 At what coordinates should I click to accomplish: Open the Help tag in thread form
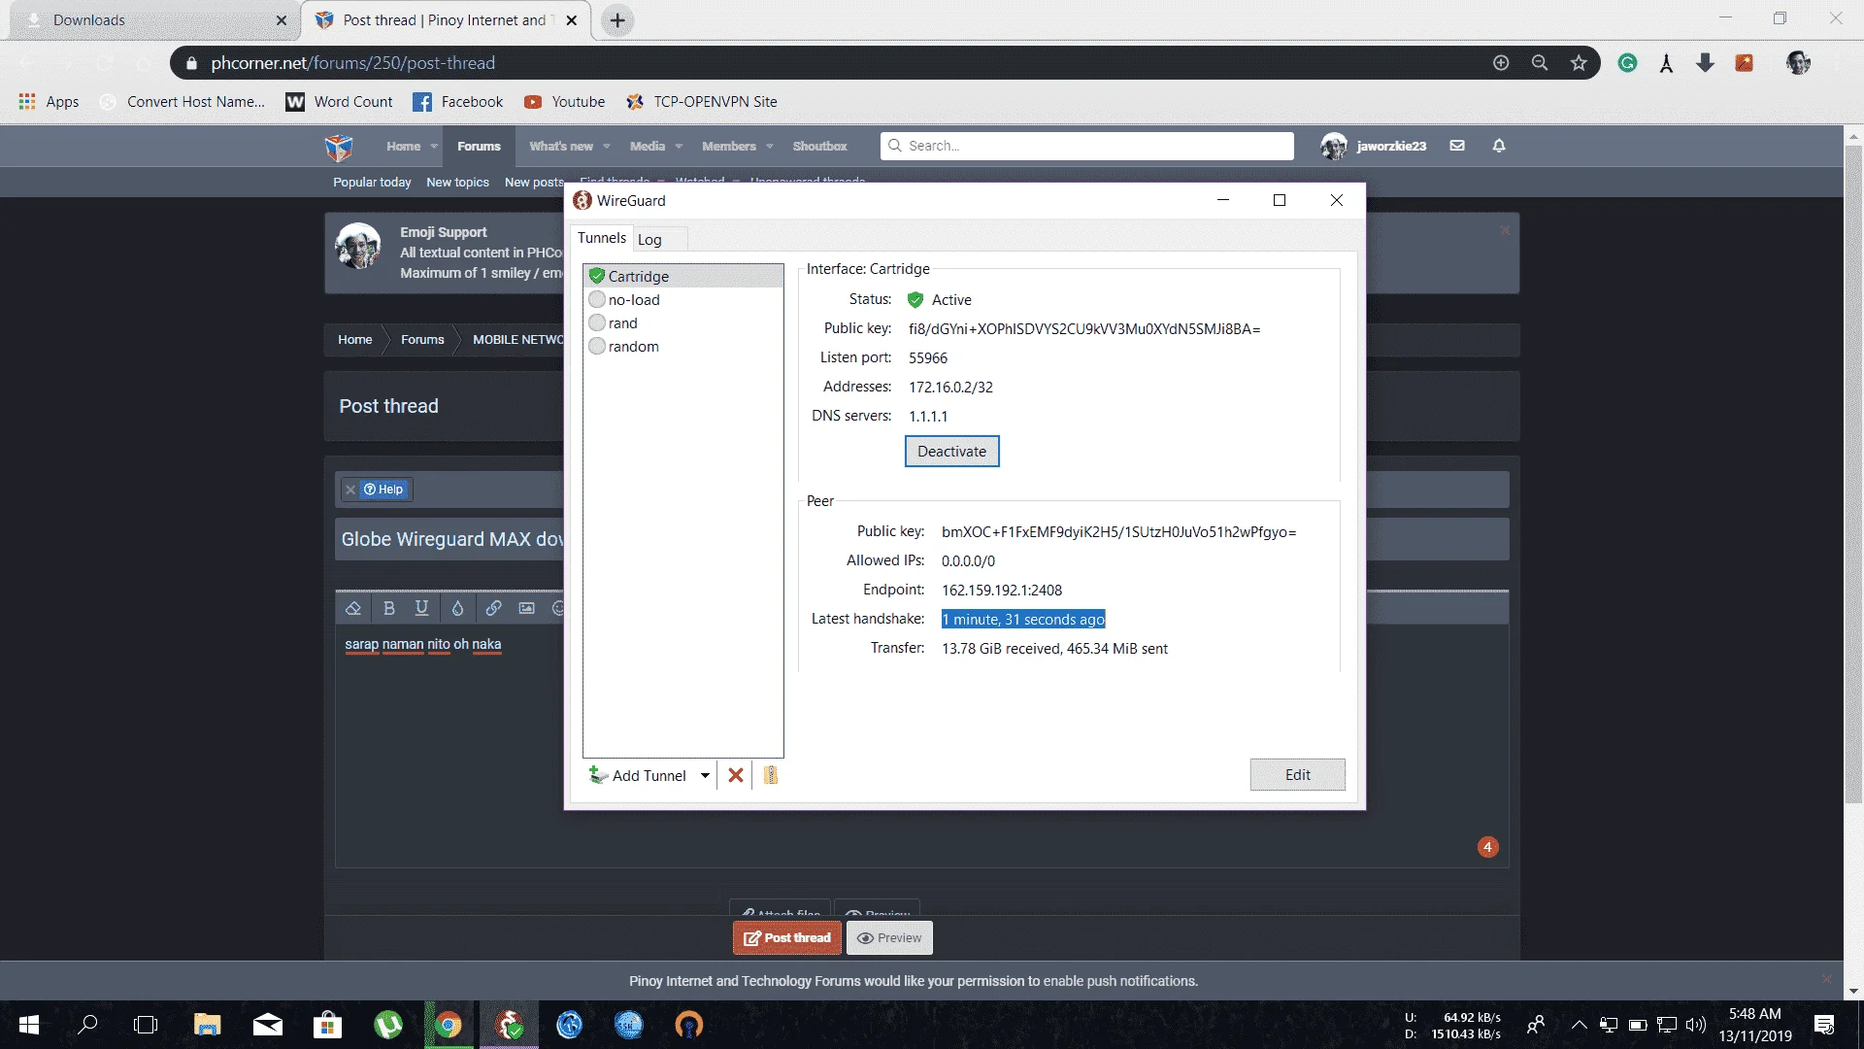[383, 490]
